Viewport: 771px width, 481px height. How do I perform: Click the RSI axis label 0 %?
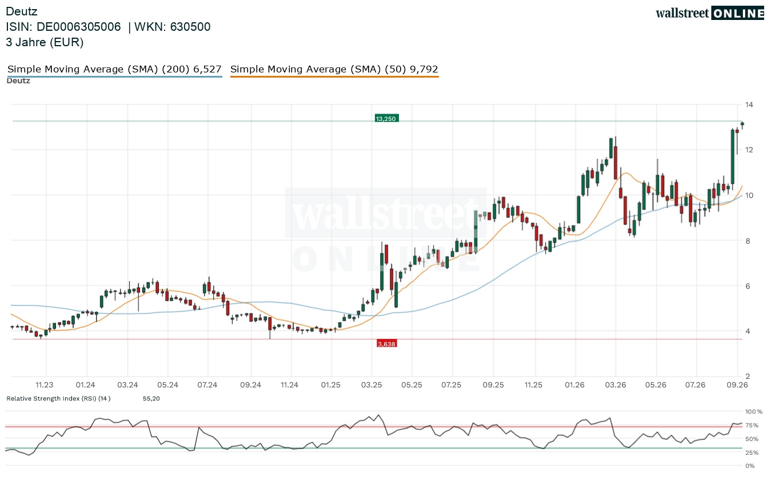[750, 466]
